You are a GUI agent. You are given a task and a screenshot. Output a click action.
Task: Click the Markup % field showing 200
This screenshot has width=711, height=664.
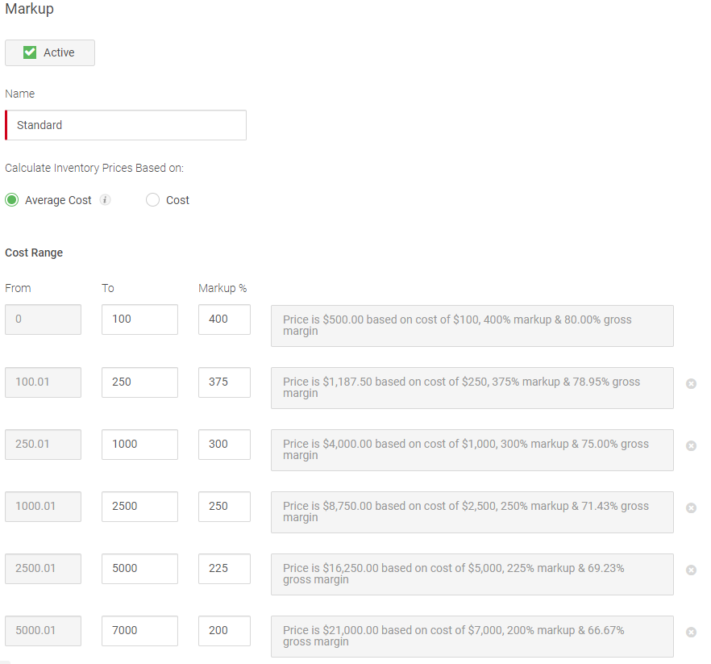click(x=222, y=631)
